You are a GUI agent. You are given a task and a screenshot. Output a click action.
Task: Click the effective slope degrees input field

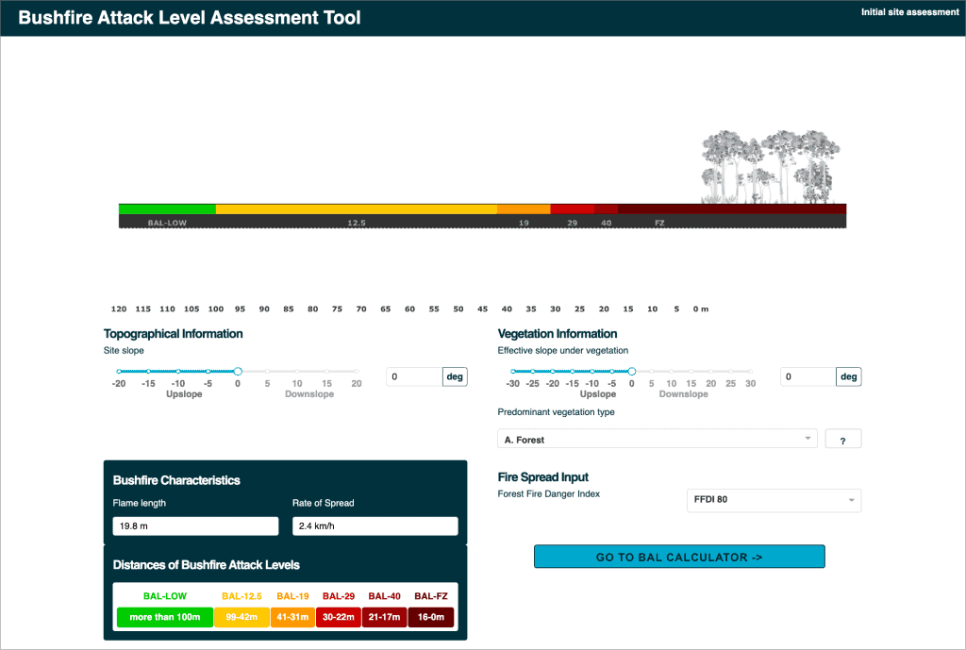click(808, 376)
